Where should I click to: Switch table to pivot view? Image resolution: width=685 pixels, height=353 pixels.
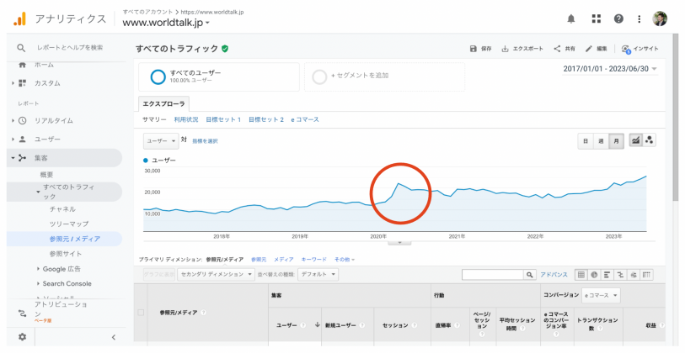(646, 275)
